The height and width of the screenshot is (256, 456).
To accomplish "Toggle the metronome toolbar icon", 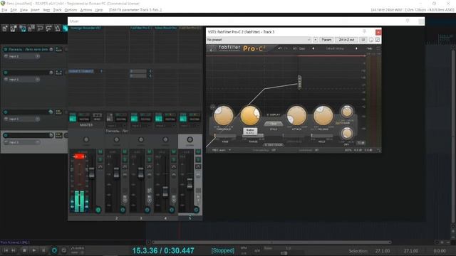I will point(57,28).
